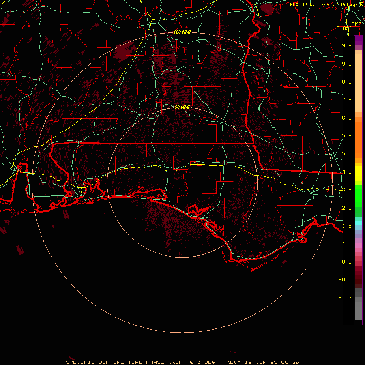The height and width of the screenshot is (365, 365).
Task: Select the 1.8 value on the color scale
Action: 347,226
